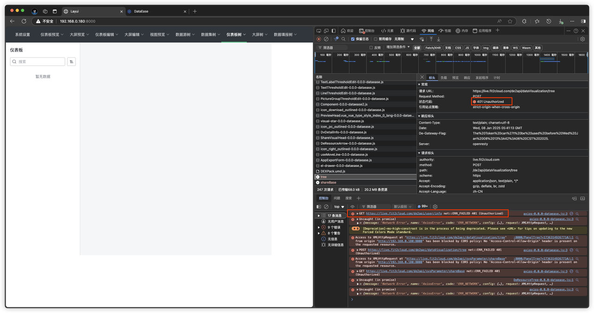Filter requests by Fetch/XHR
This screenshot has height=313, width=594.
pos(433,48)
